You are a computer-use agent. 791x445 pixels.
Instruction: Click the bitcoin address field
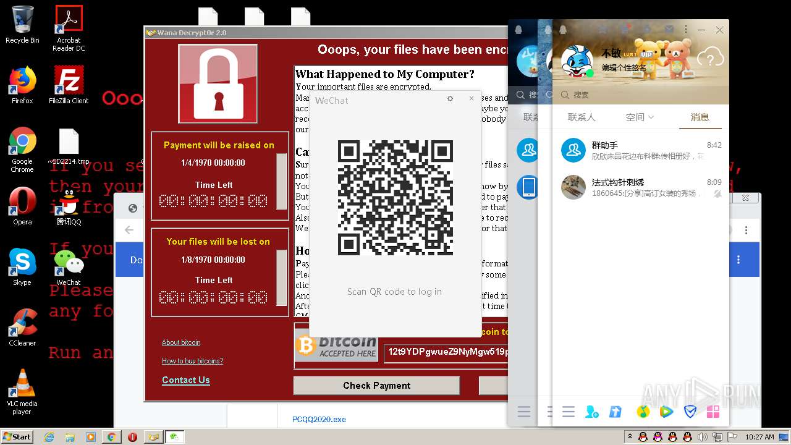[x=446, y=352]
